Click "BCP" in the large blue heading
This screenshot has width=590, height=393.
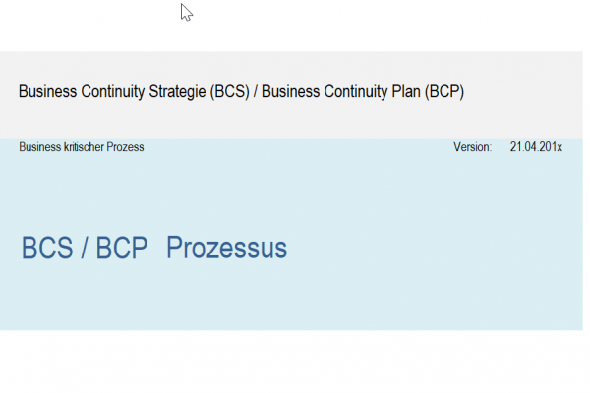[121, 249]
